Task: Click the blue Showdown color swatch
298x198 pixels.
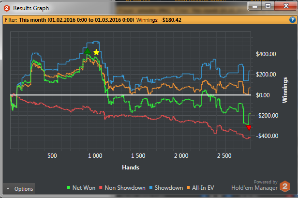Action: coord(151,187)
